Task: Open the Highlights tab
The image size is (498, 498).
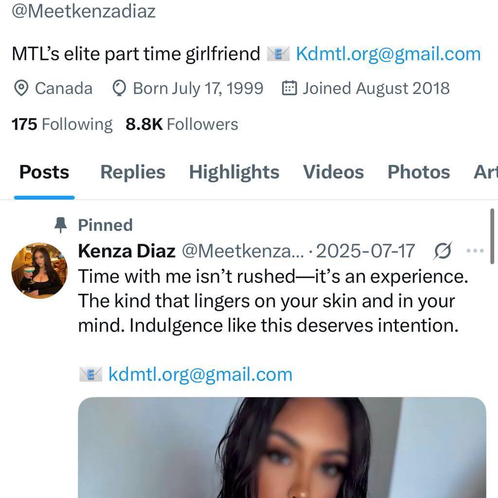Action: click(234, 172)
